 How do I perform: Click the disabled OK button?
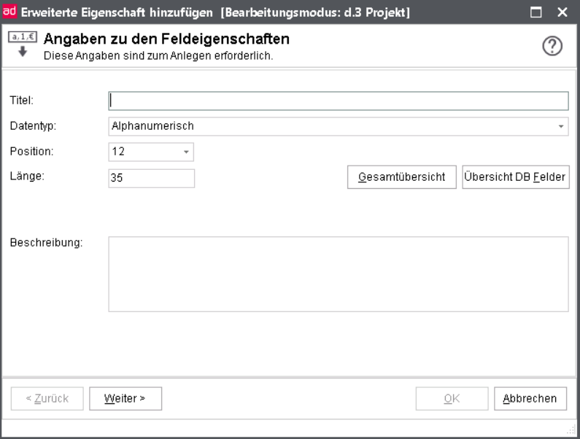452,398
